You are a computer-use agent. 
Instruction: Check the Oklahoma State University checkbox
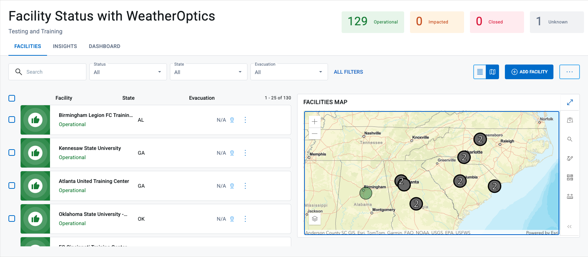[12, 219]
